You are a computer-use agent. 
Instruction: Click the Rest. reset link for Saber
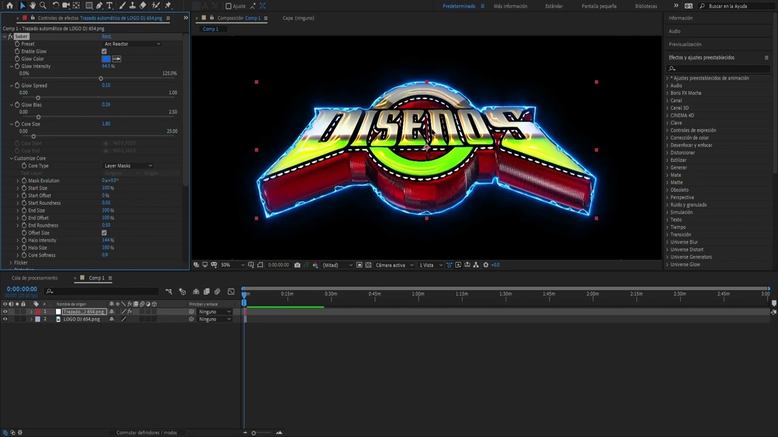point(106,36)
